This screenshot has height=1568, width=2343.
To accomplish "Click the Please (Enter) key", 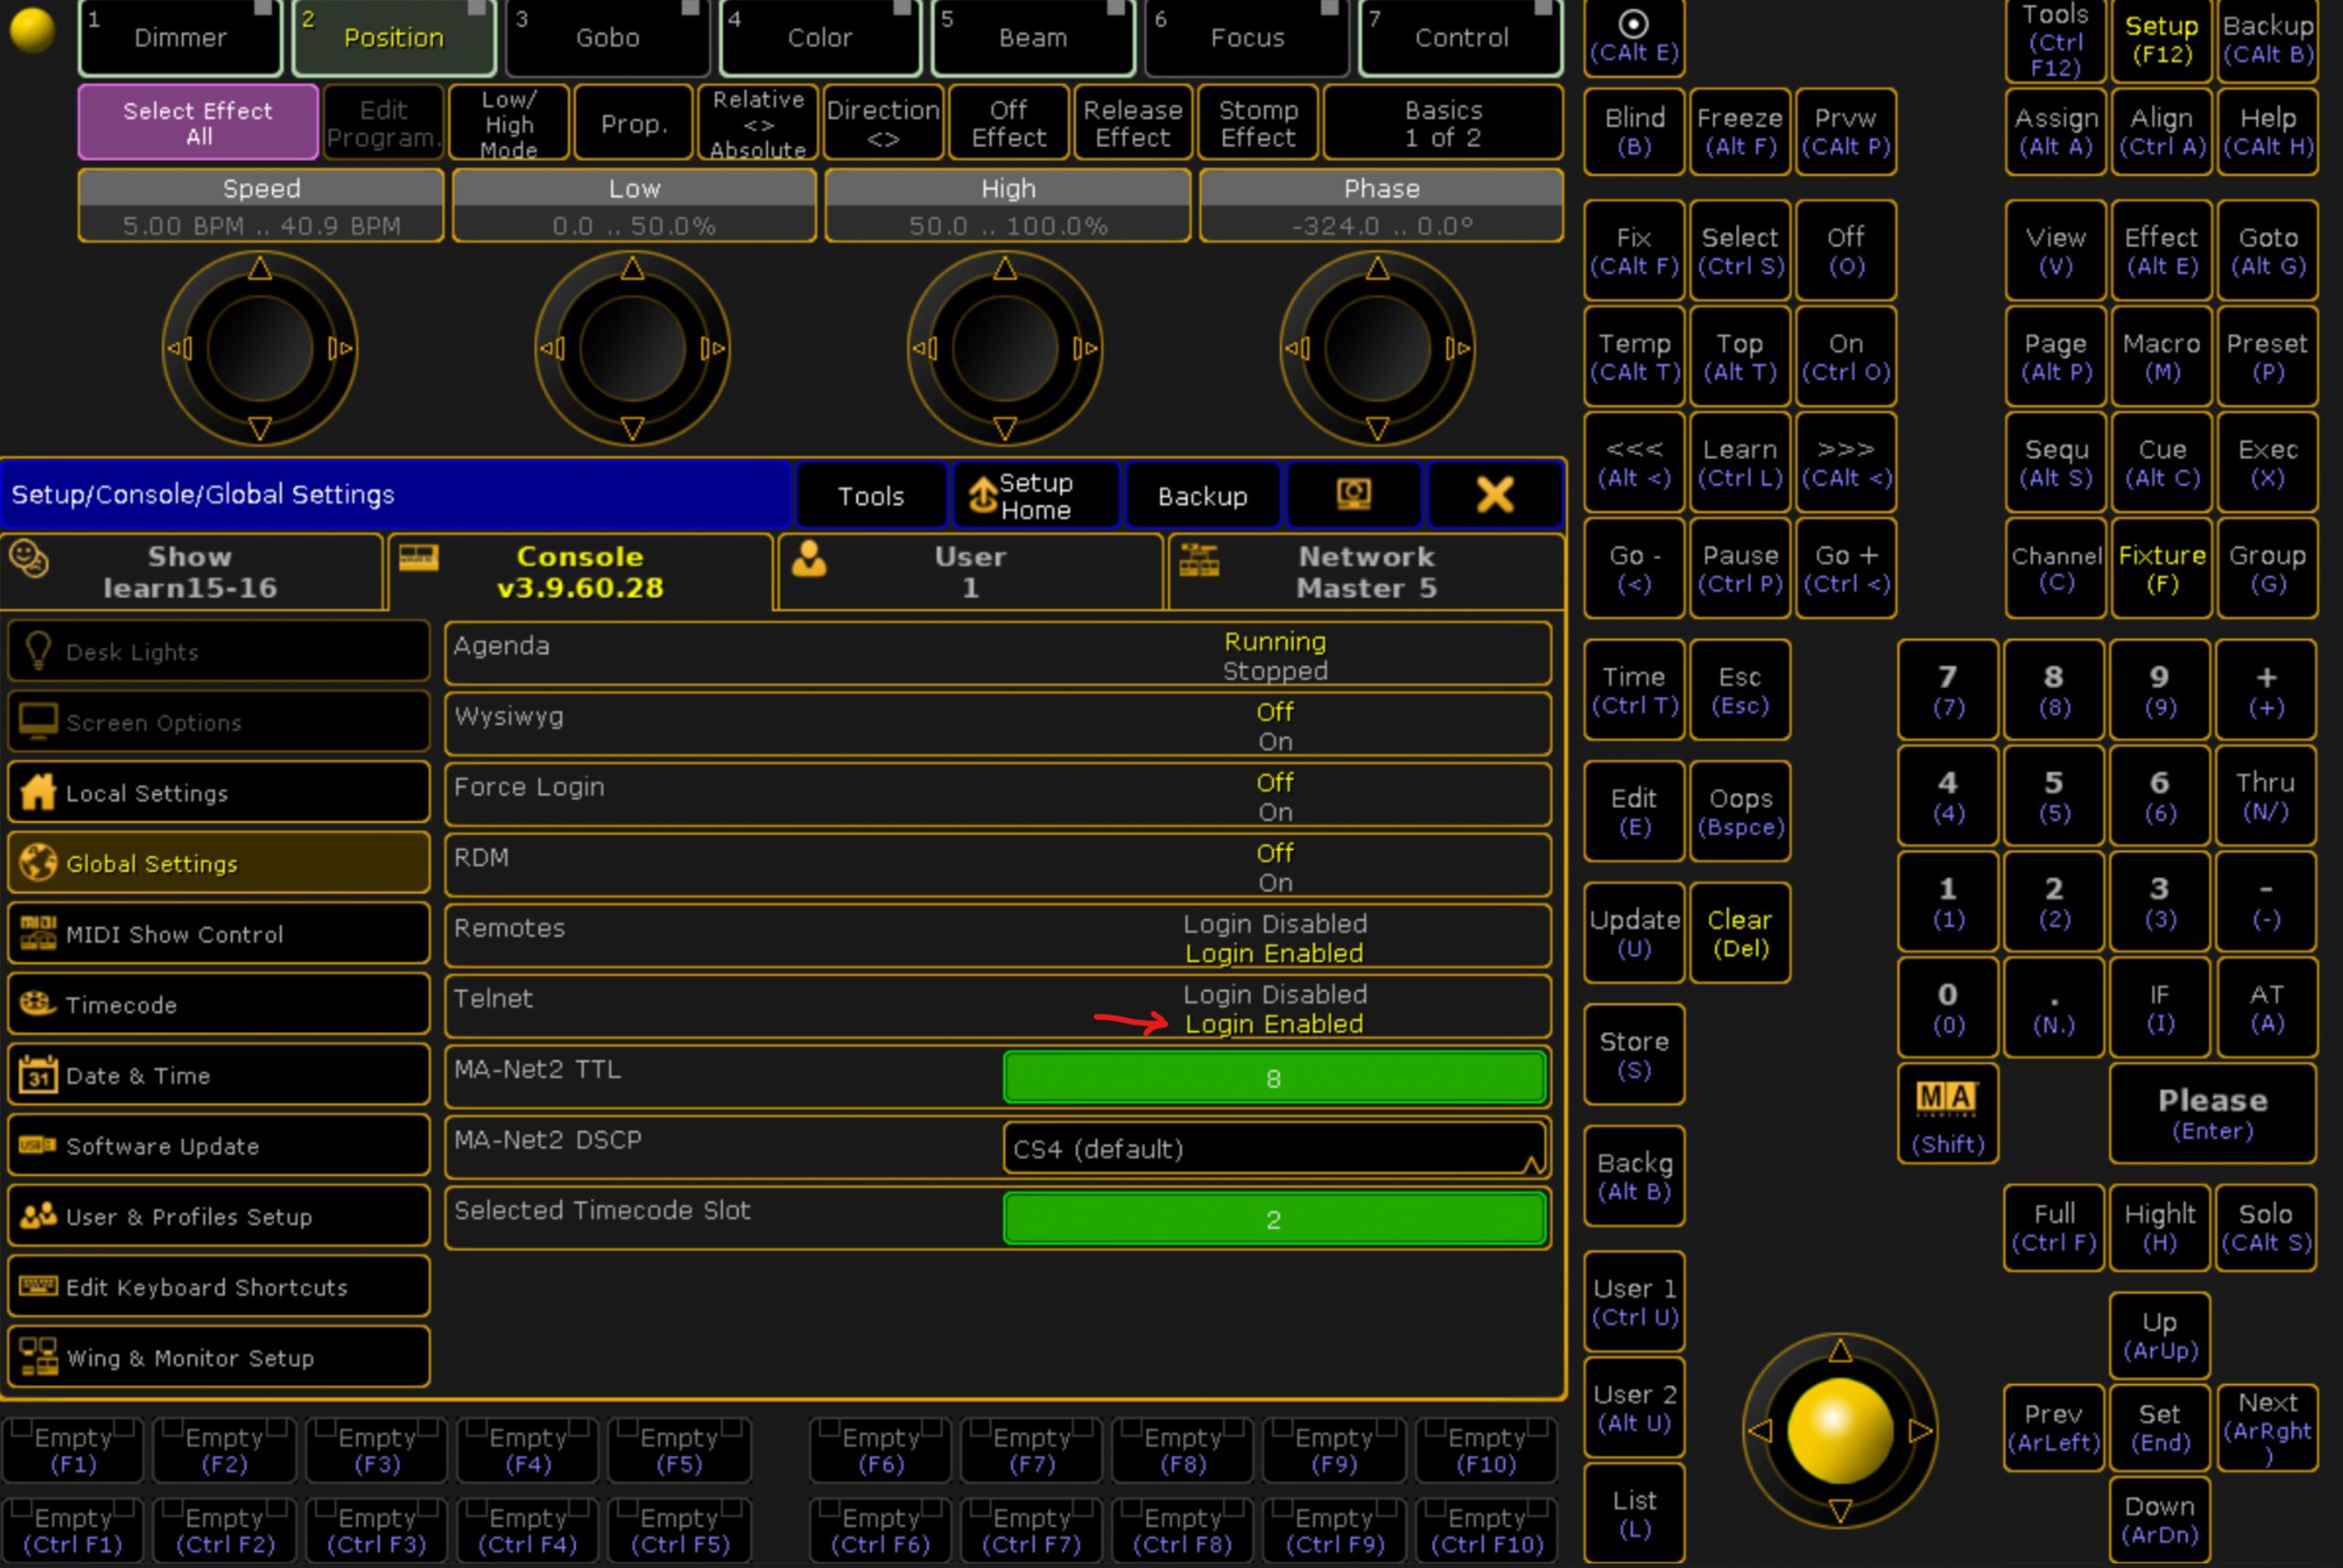I will 2212,1113.
